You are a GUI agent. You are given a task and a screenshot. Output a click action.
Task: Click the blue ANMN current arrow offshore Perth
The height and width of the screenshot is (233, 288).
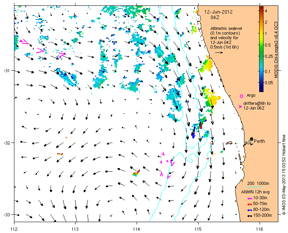193,132
